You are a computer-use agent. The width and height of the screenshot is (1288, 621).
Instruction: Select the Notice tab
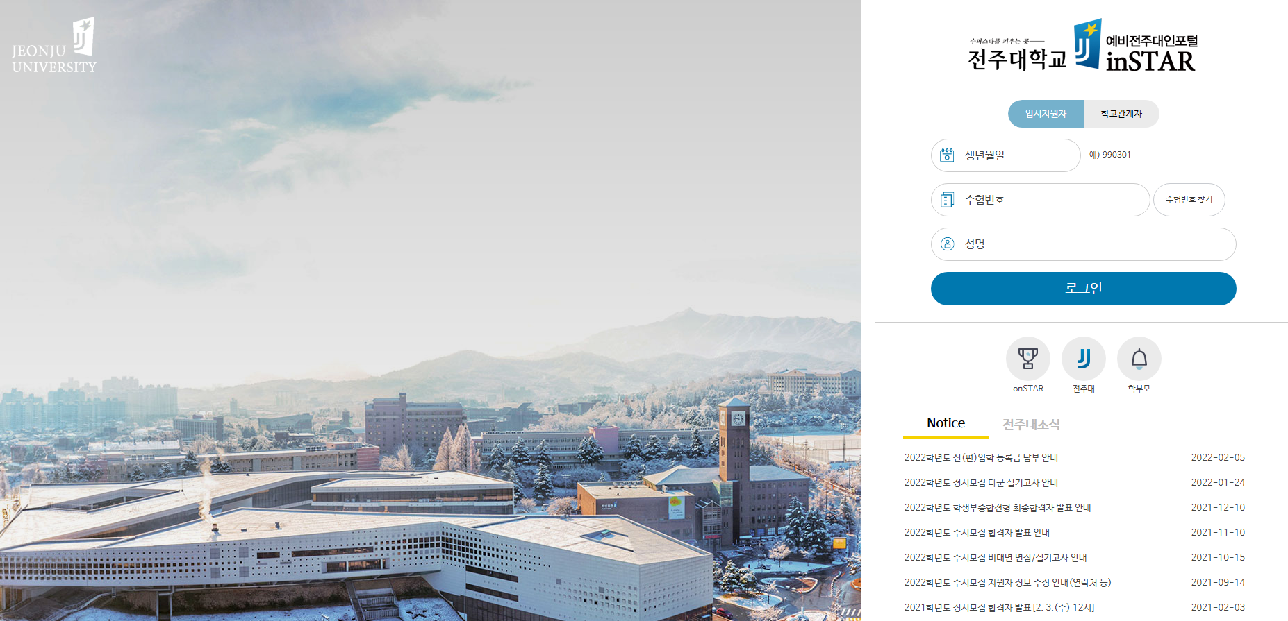[x=946, y=423]
